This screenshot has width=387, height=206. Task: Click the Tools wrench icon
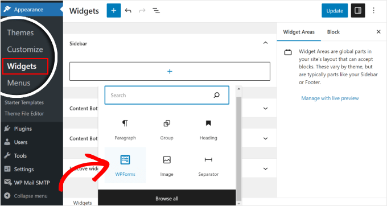(x=7, y=156)
